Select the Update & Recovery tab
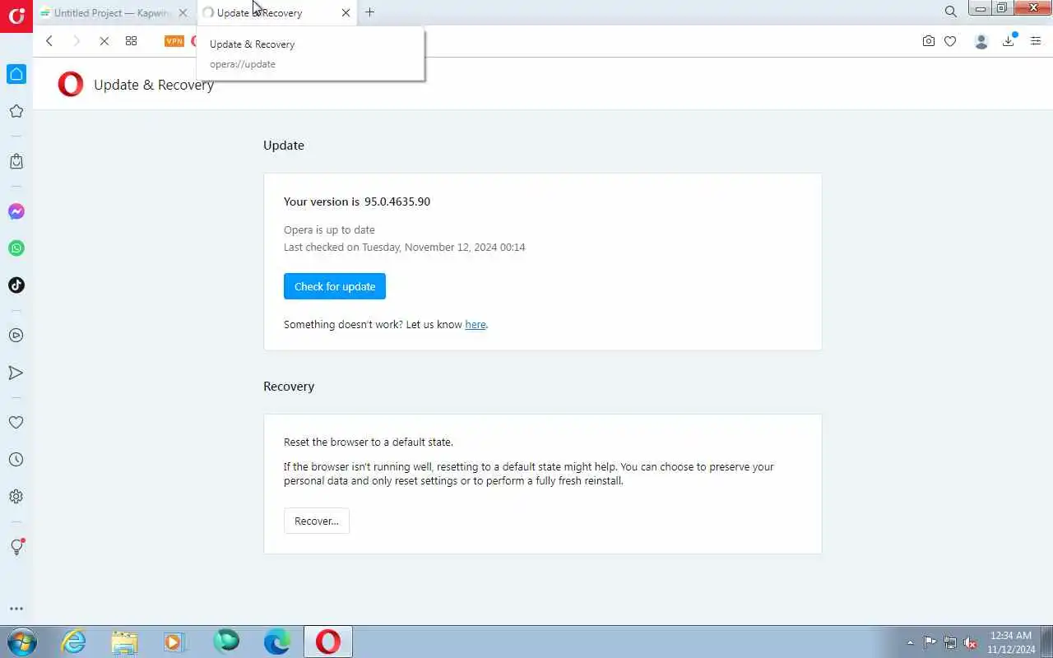Viewport: 1053px width, 658px height. pos(277,12)
